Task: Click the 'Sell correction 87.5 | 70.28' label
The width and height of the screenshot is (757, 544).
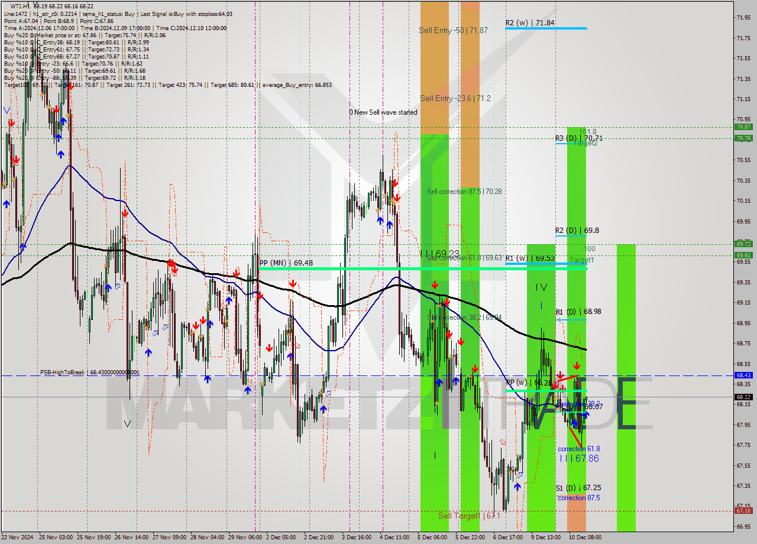Action: tap(464, 192)
